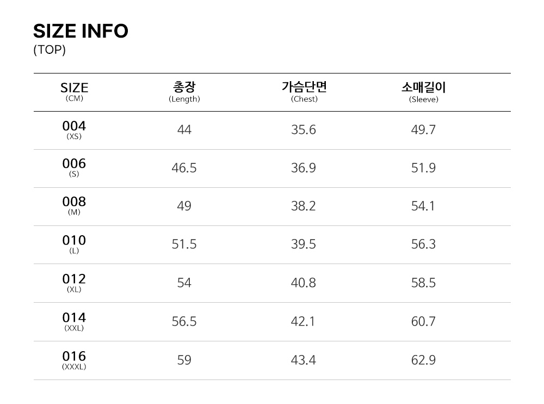The width and height of the screenshot is (544, 404).
Task: Click the chest value 43.4
Action: click(x=304, y=360)
